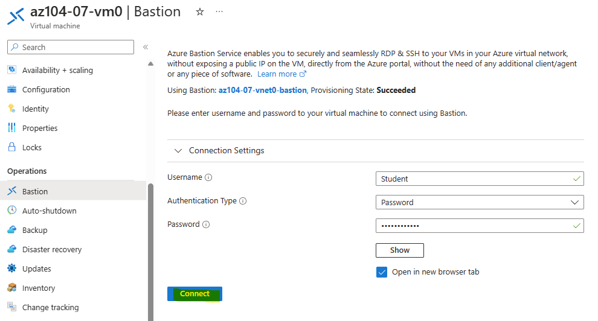Screen dimensions: 598x321
Task: Click the Username field containing Student
Action: [x=480, y=179]
